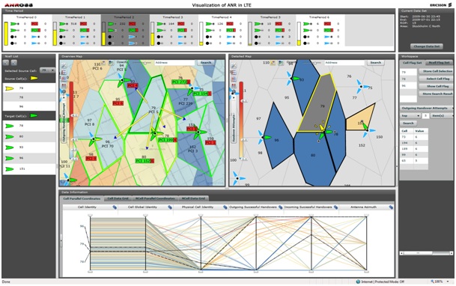Select TimePeriod 3 panel
The height and width of the screenshot is (286, 456).
[174, 30]
